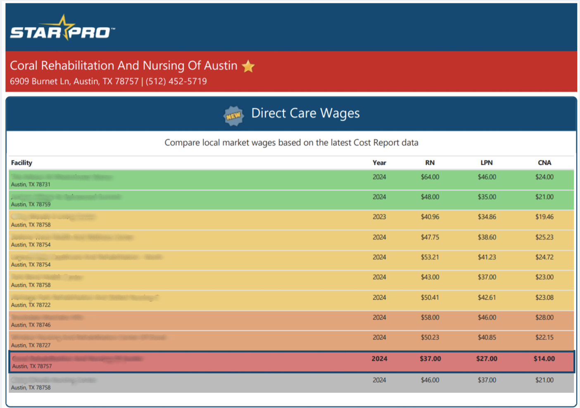
Task: Click the $50.41 RN wage cell
Action: point(430,298)
